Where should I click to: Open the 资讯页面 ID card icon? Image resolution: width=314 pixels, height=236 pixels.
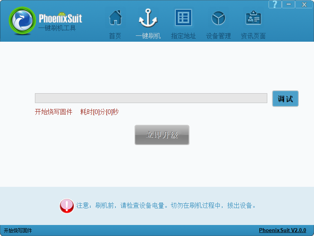(x=253, y=18)
